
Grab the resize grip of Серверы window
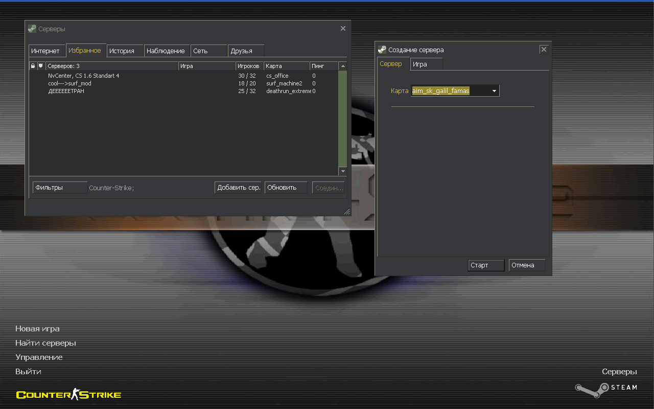(x=347, y=211)
